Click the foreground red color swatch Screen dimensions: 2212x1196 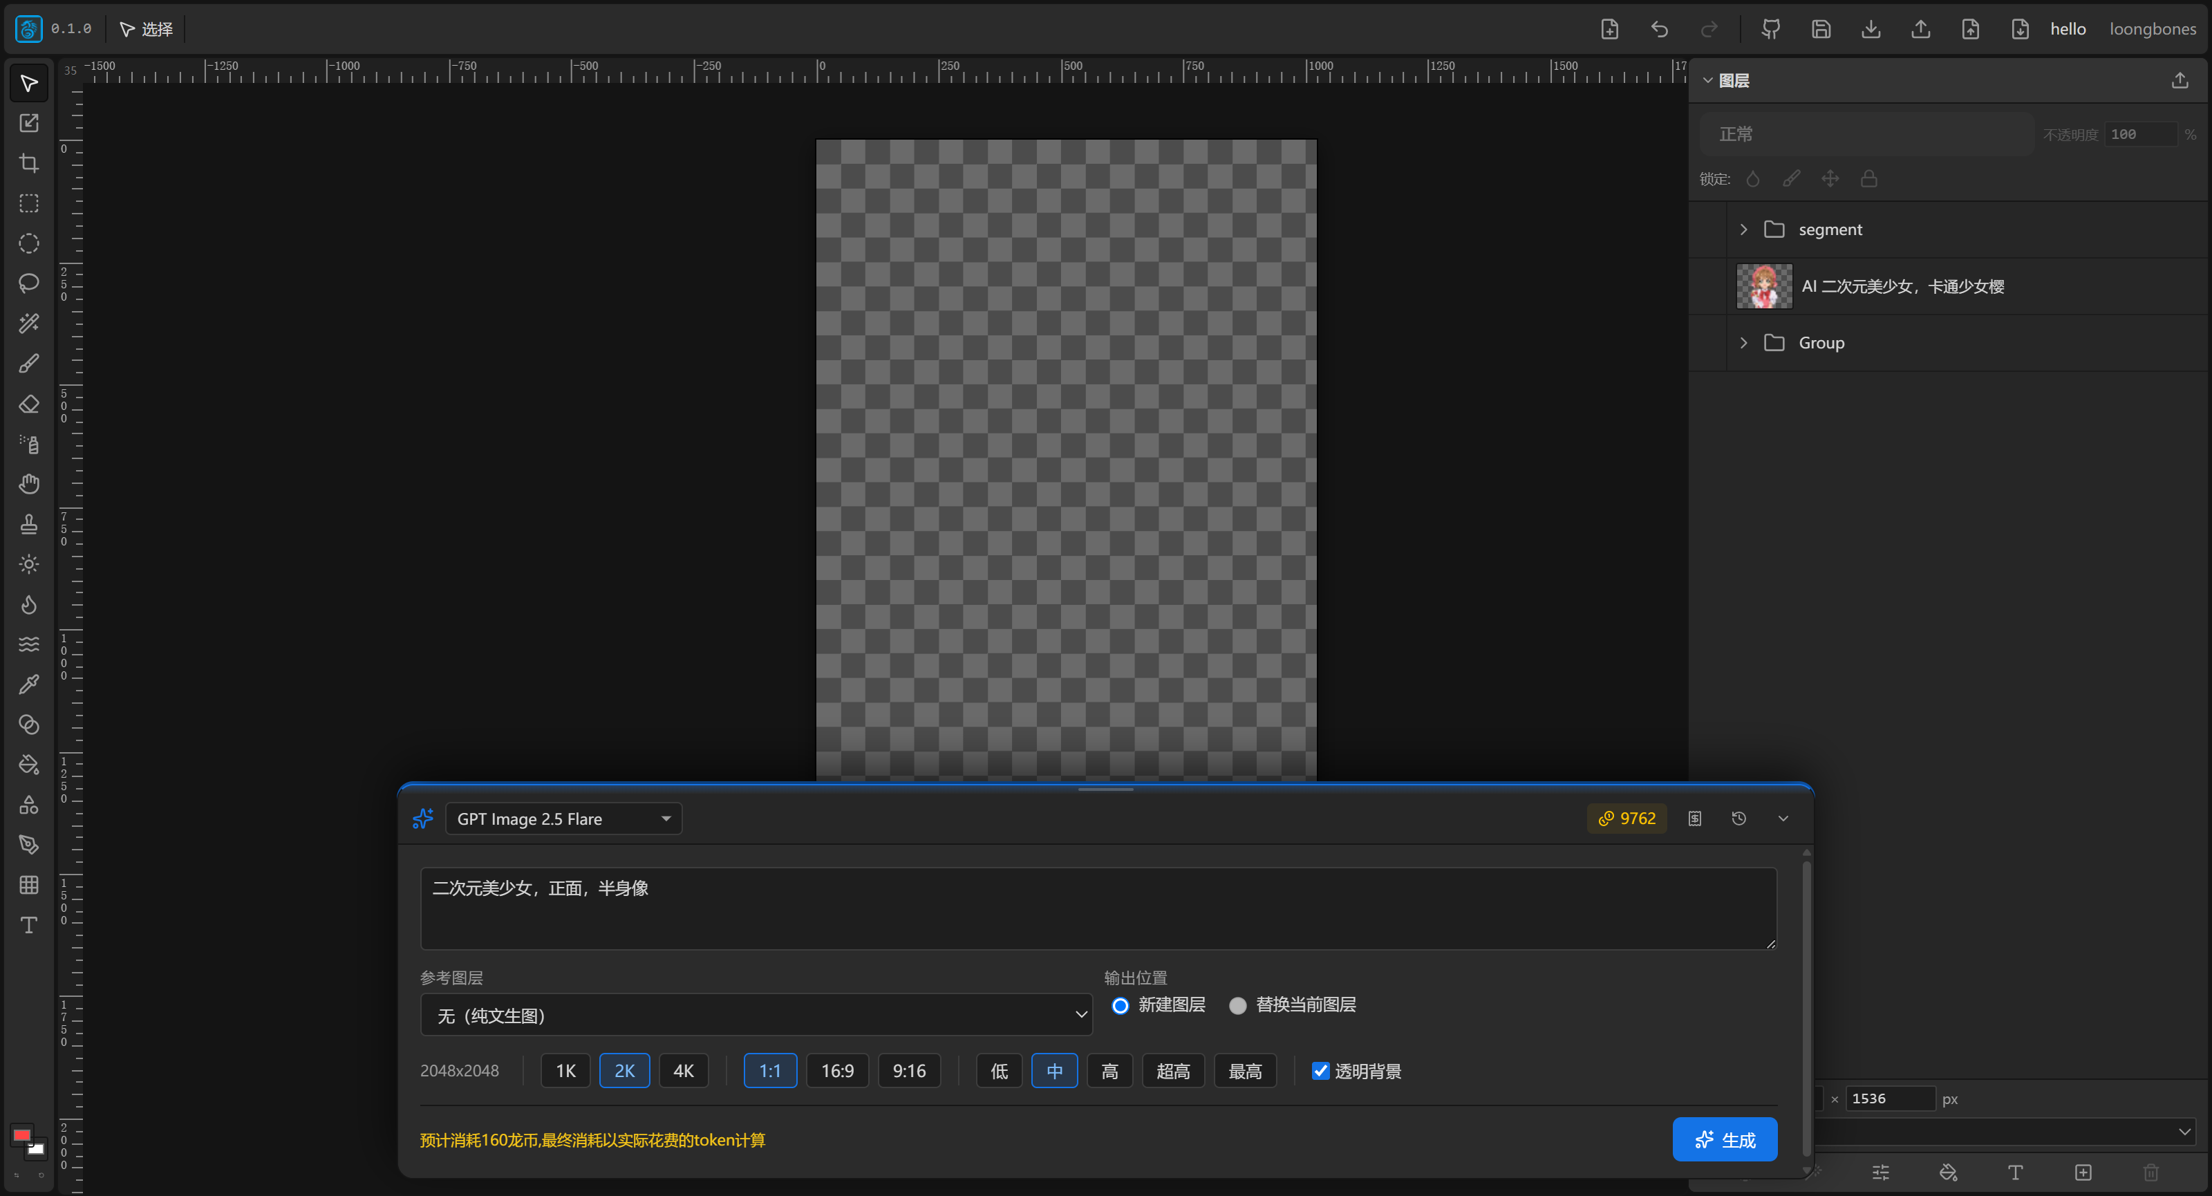click(22, 1135)
